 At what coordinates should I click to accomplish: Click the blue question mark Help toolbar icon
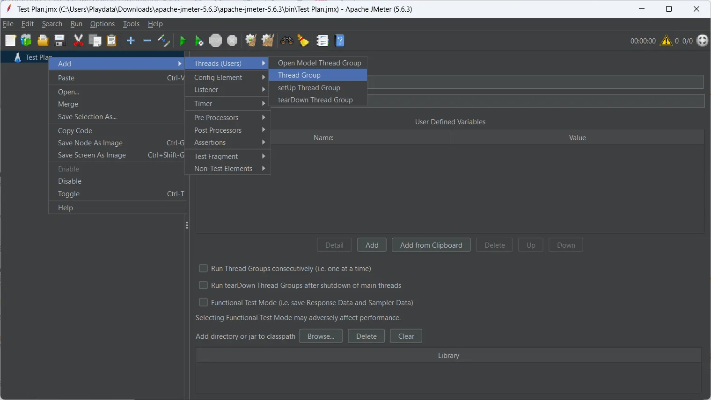point(340,41)
